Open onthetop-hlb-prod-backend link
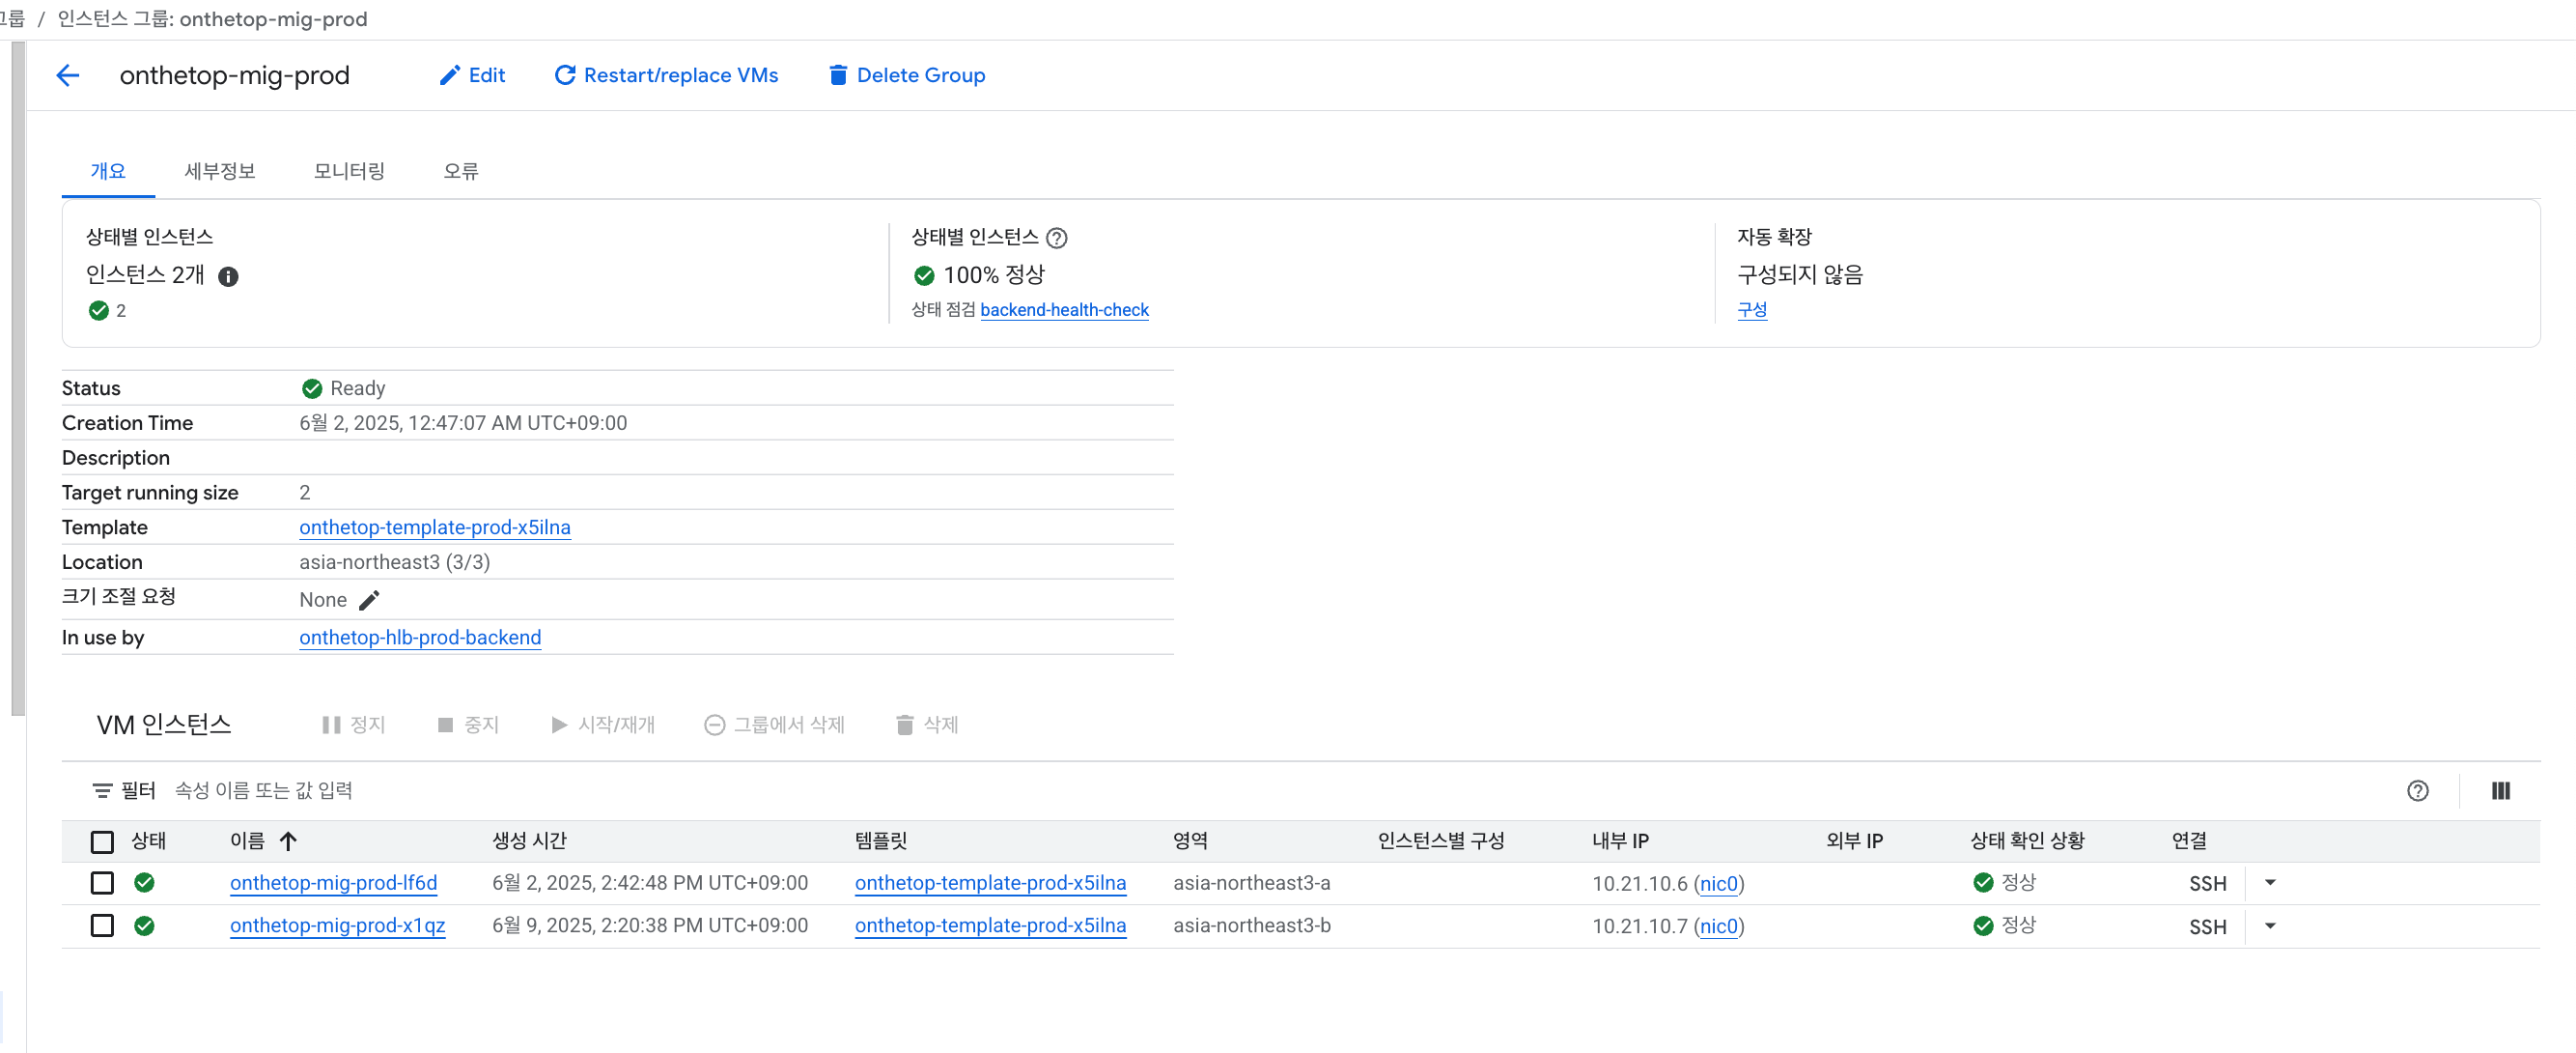Screen dimensions: 2576x1053 [420, 638]
